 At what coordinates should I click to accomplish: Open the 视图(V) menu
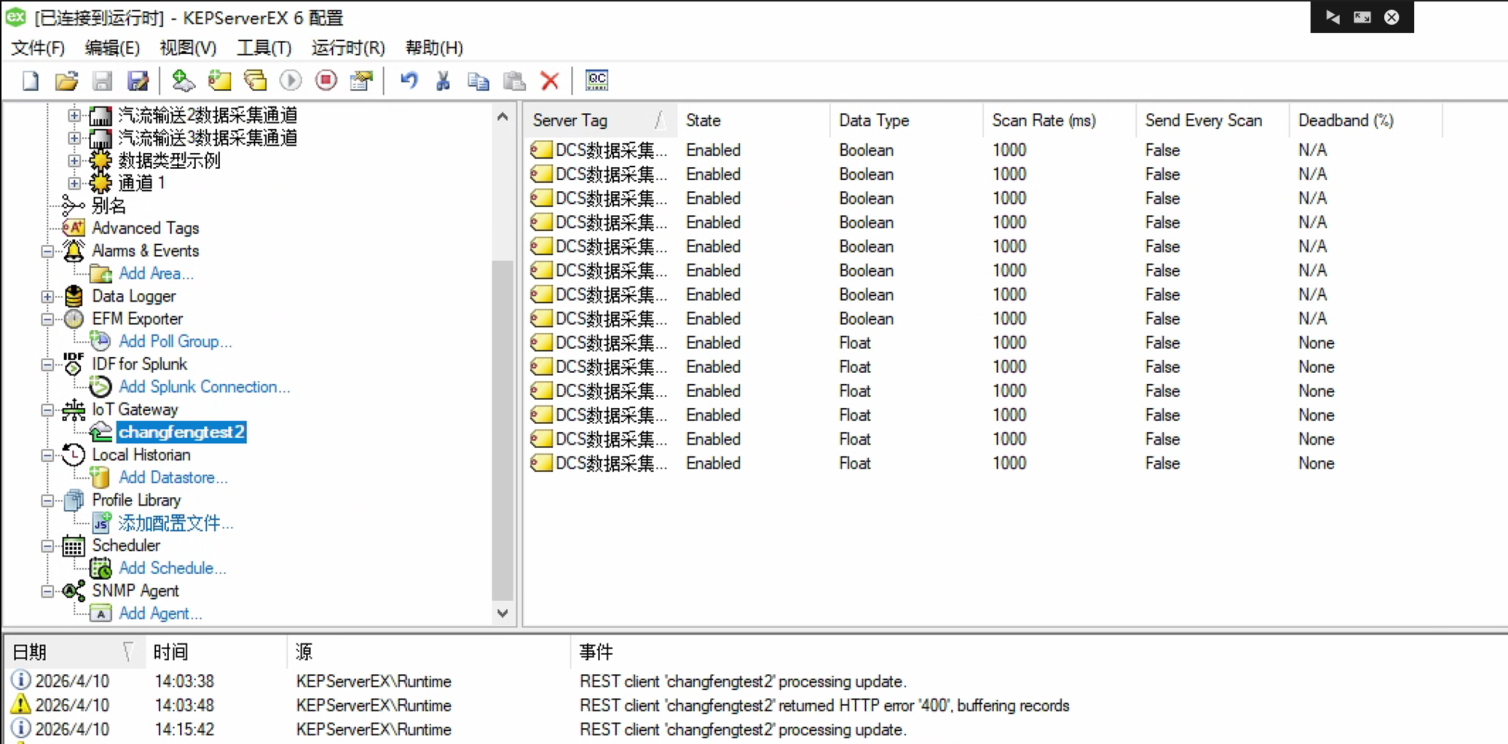(x=188, y=48)
